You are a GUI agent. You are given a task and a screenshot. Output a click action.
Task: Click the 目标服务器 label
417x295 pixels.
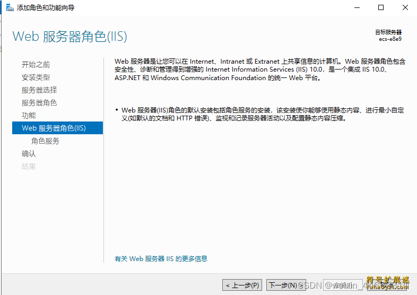(x=388, y=32)
